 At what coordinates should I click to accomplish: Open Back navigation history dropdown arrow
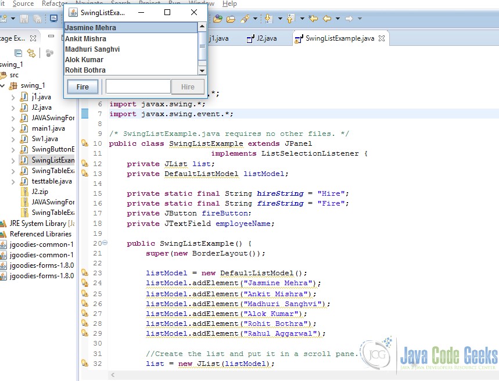(x=338, y=19)
